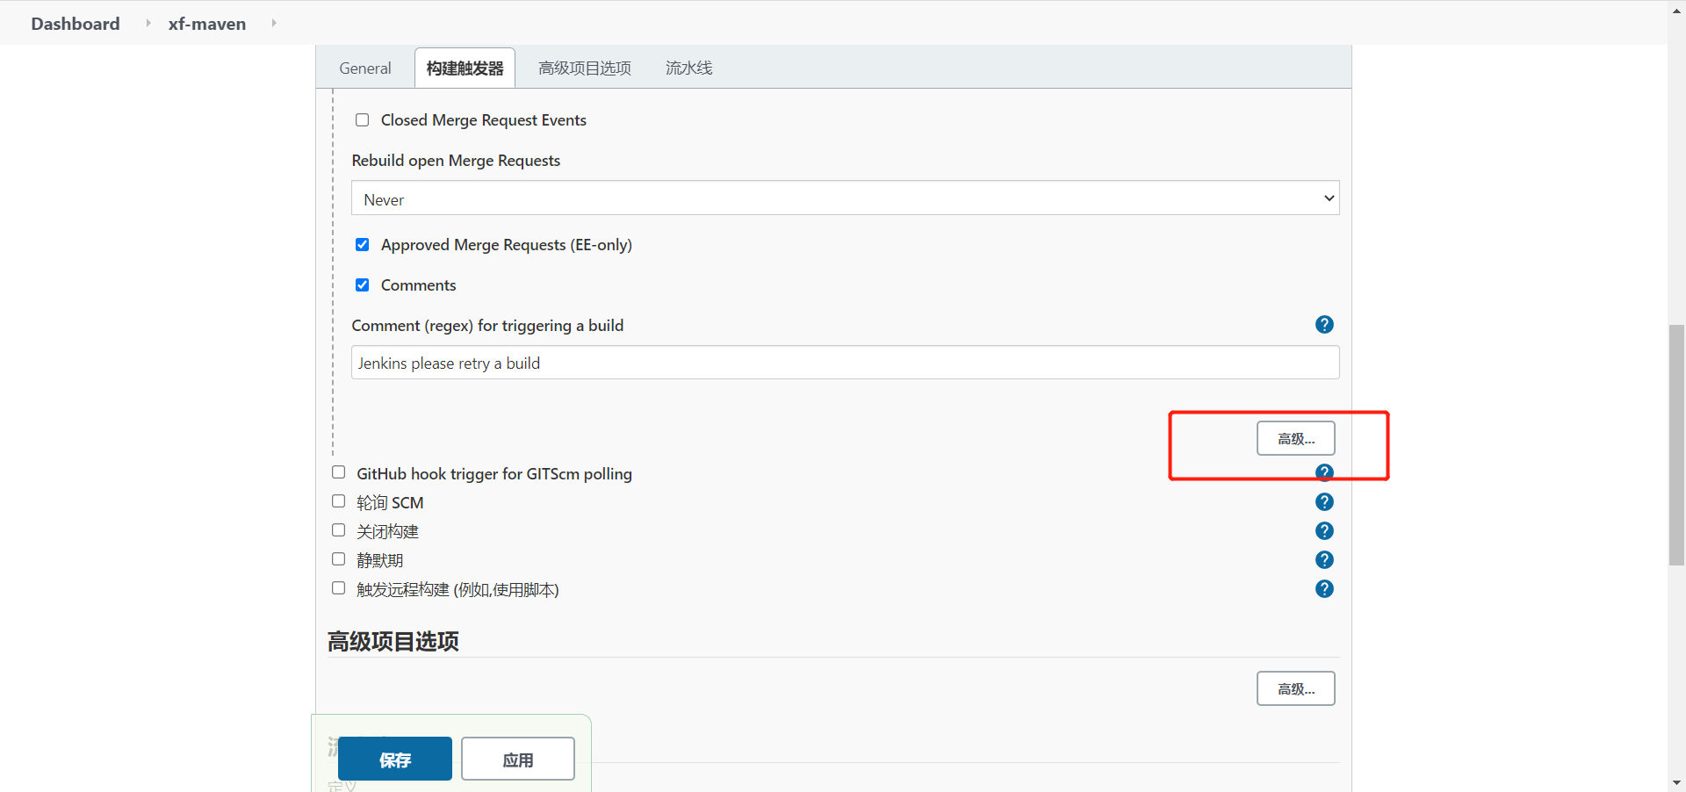Open help for 关闭构建 option
The width and height of the screenshot is (1686, 792).
coord(1324,530)
